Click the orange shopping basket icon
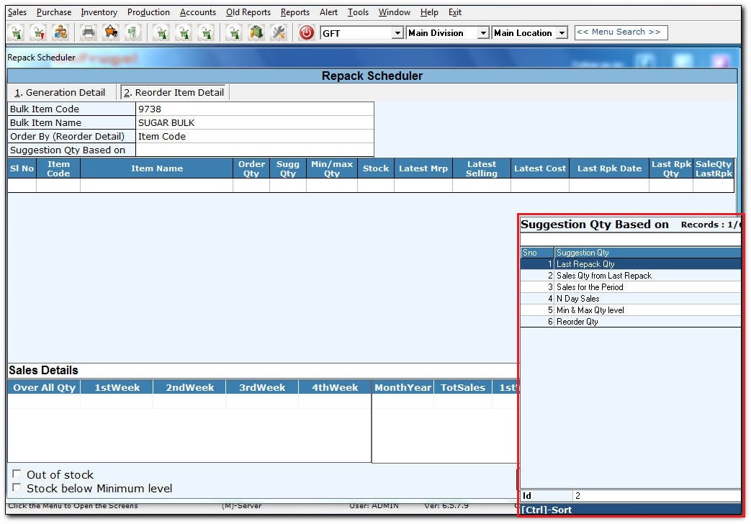The width and height of the screenshot is (751, 524). point(110,32)
